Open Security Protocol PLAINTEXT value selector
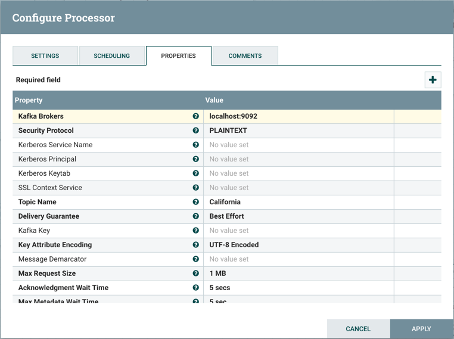Image resolution: width=454 pixels, height=339 pixels. click(x=298, y=130)
